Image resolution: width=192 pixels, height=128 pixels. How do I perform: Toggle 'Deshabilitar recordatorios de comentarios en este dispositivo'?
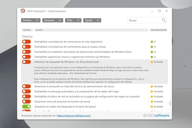(x=27, y=42)
